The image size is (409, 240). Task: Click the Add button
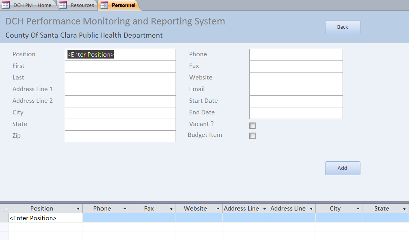[x=342, y=168]
